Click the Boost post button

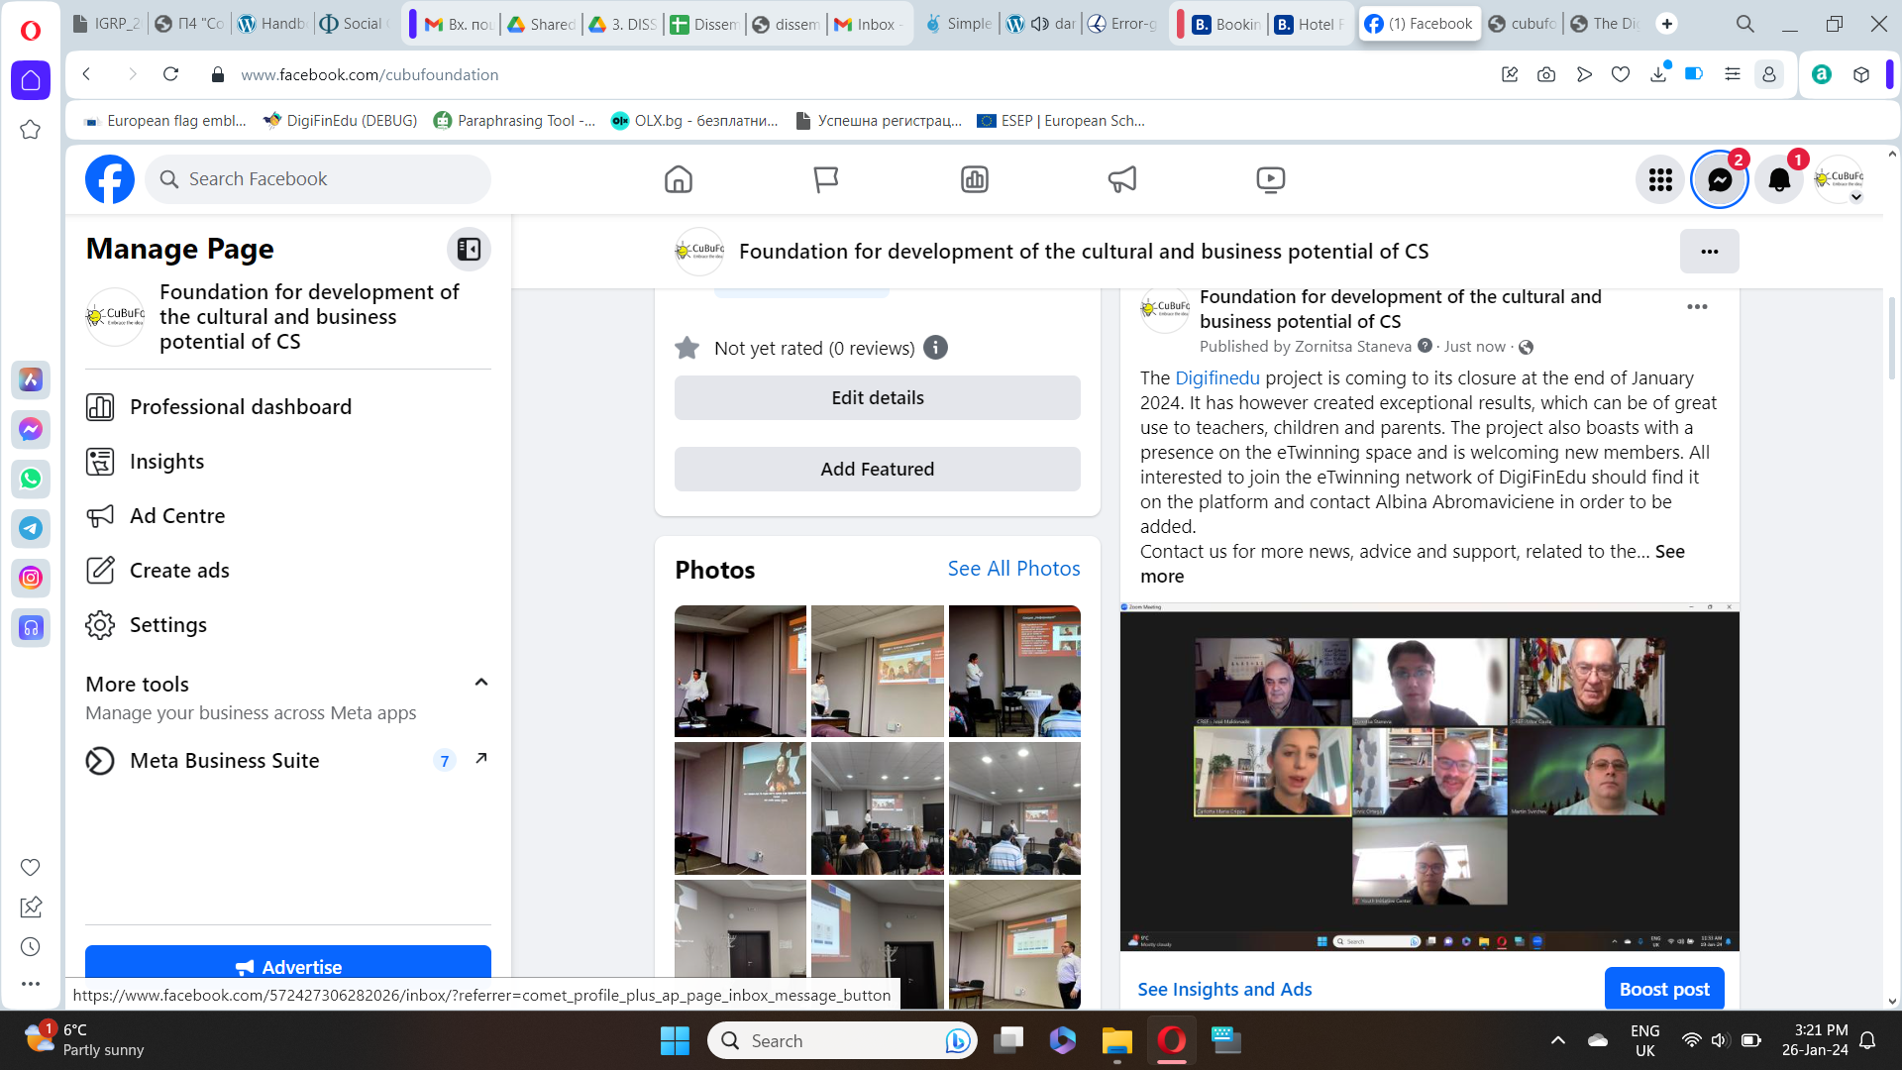[1664, 989]
